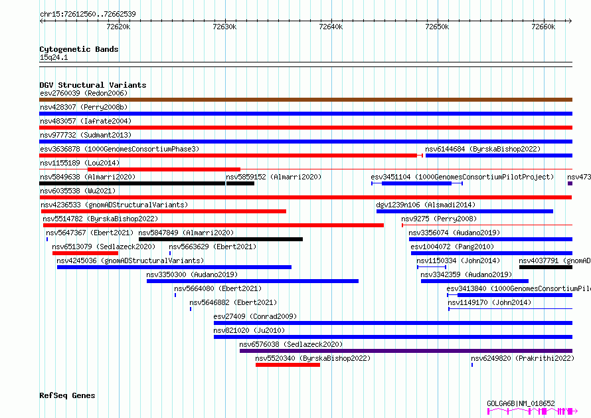Select nsv5859152 (Almarri2020) label

pyautogui.click(x=274, y=177)
